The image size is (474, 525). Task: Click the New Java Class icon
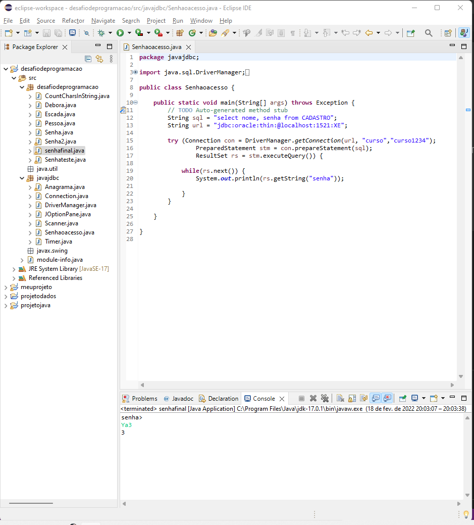(192, 33)
